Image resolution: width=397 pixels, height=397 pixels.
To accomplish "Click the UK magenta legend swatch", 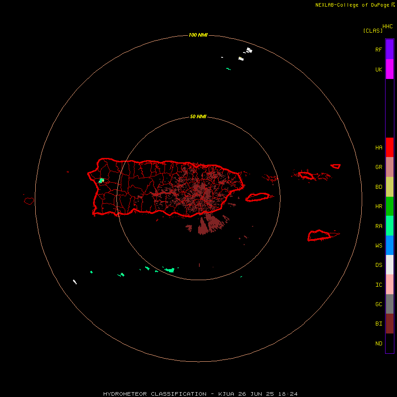I will coord(390,69).
